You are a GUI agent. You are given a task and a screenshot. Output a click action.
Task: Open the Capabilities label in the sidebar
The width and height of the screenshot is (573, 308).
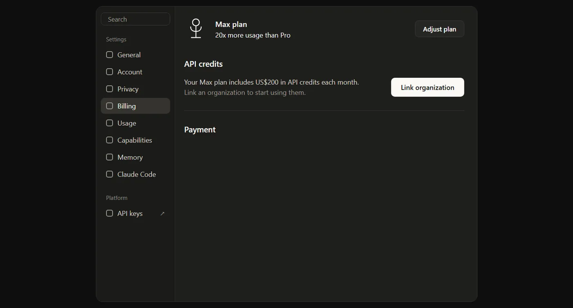[135, 140]
